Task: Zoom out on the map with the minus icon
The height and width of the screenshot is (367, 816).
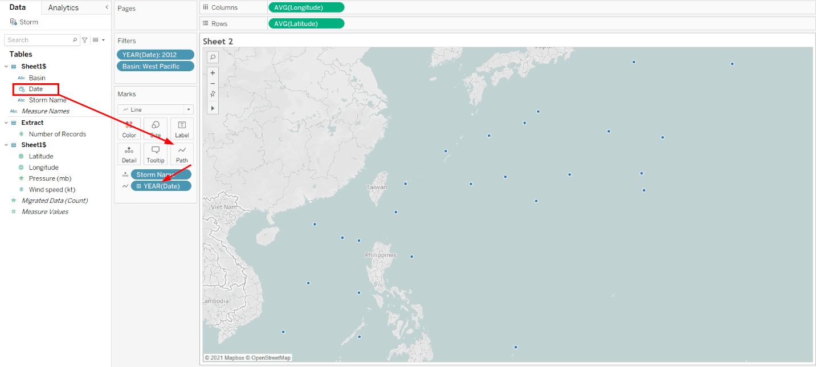Action: click(x=213, y=84)
